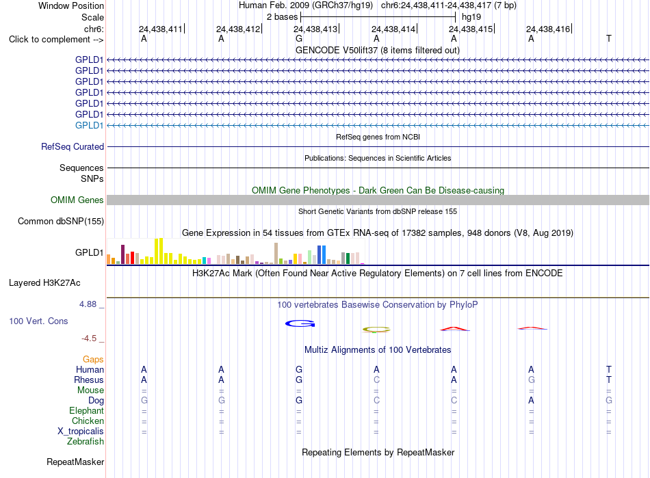Click the -4.5 PhyloP lower scale value
The height and width of the screenshot is (478, 650).
pos(89,338)
